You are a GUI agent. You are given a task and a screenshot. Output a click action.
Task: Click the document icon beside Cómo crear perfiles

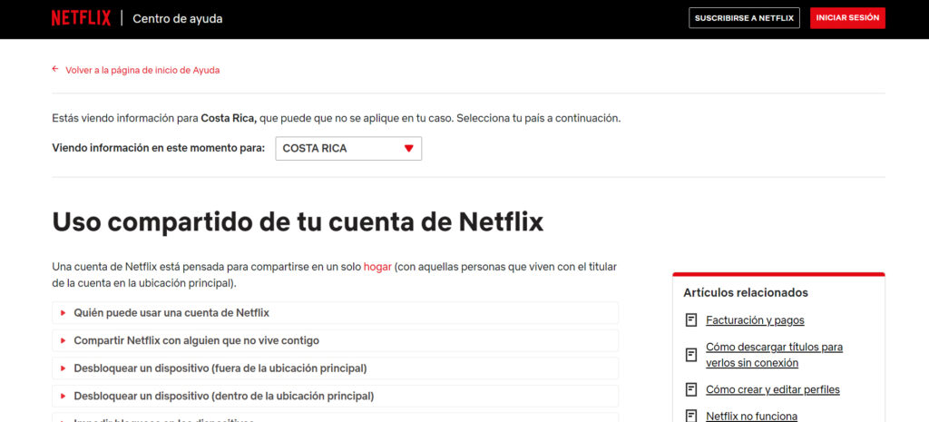(x=691, y=389)
